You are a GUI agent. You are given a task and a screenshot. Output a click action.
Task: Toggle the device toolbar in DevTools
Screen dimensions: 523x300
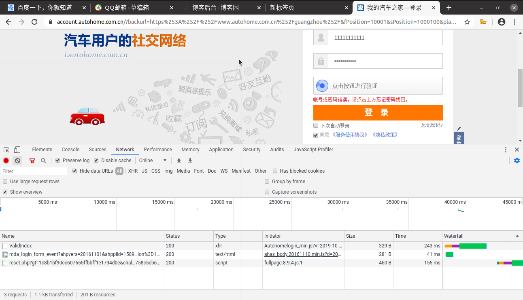[x=17, y=150]
